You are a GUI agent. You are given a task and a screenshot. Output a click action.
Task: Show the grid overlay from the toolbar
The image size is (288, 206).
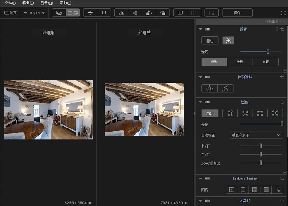[x=180, y=13]
